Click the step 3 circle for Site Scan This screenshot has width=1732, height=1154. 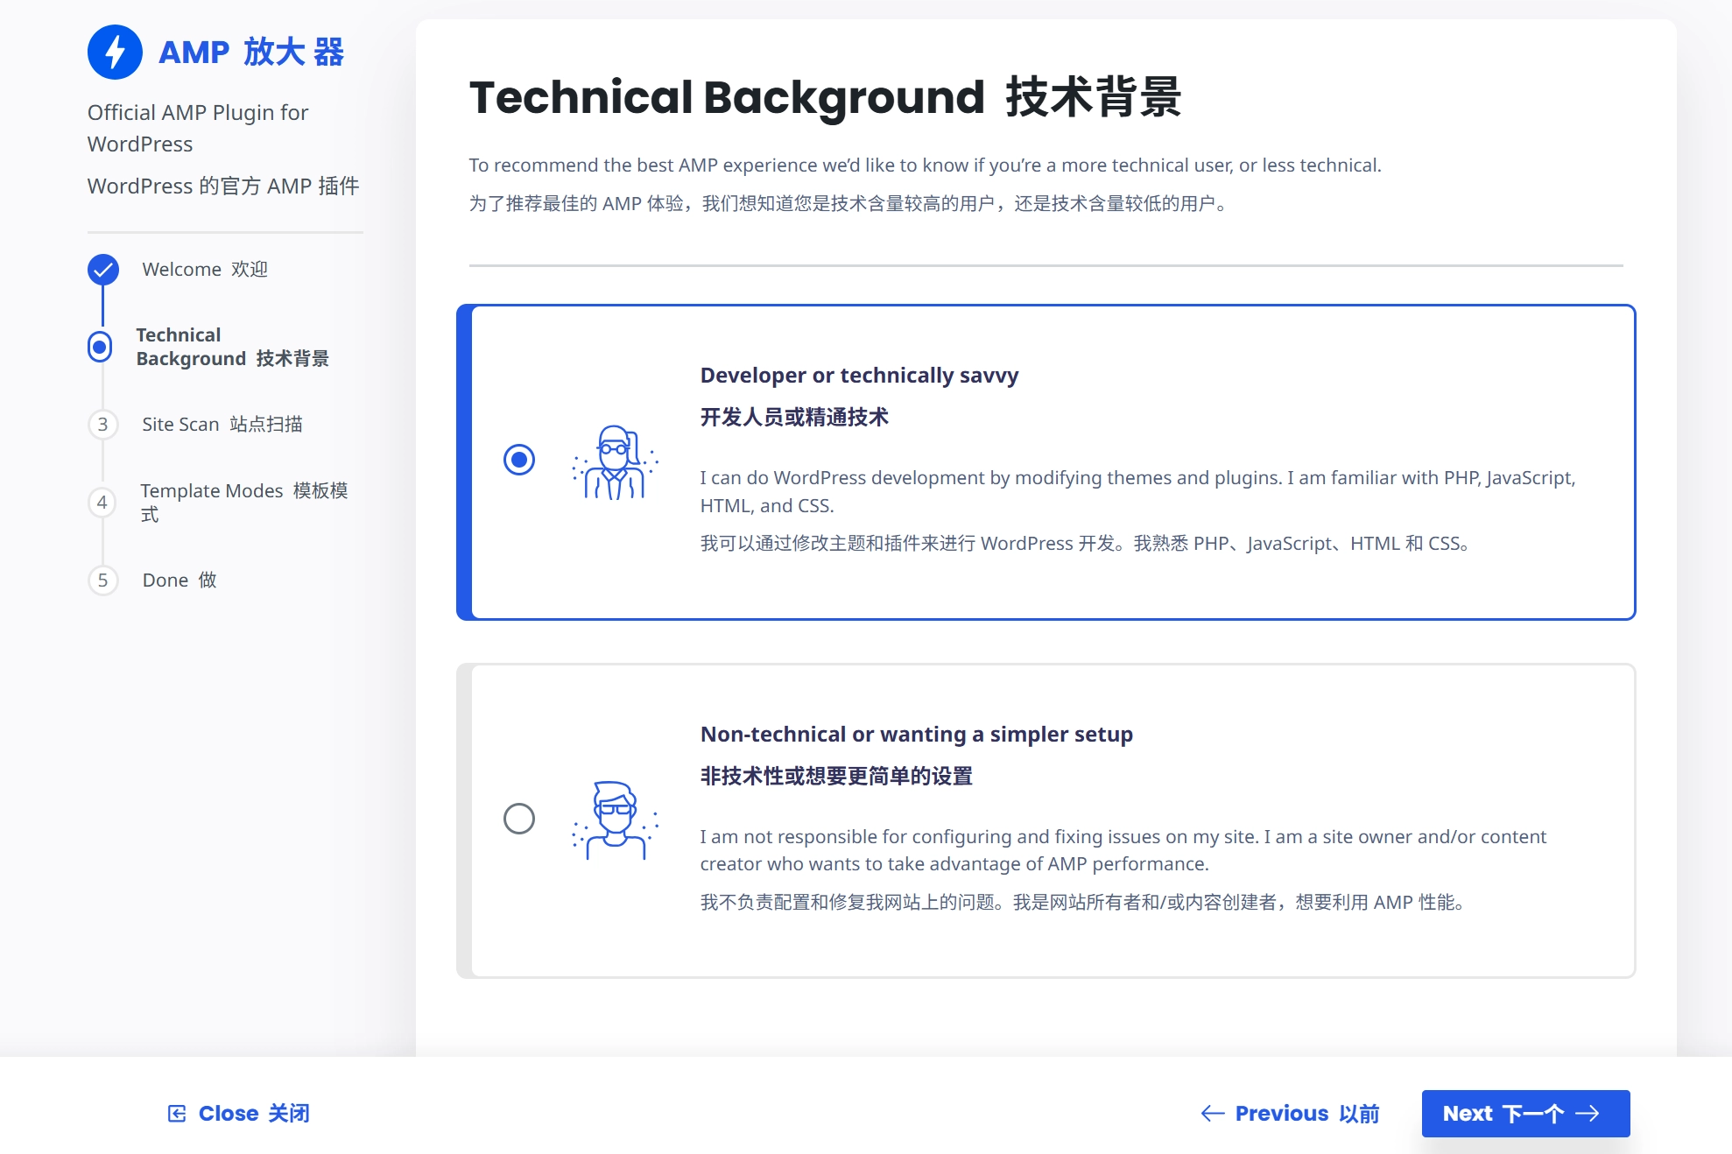(103, 425)
